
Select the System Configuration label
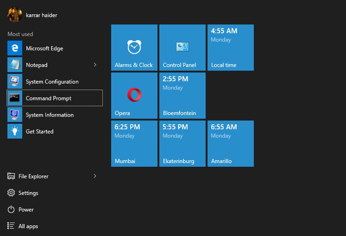click(x=52, y=82)
